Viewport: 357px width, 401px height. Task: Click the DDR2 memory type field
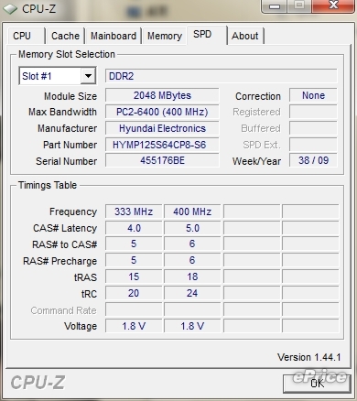[222, 76]
